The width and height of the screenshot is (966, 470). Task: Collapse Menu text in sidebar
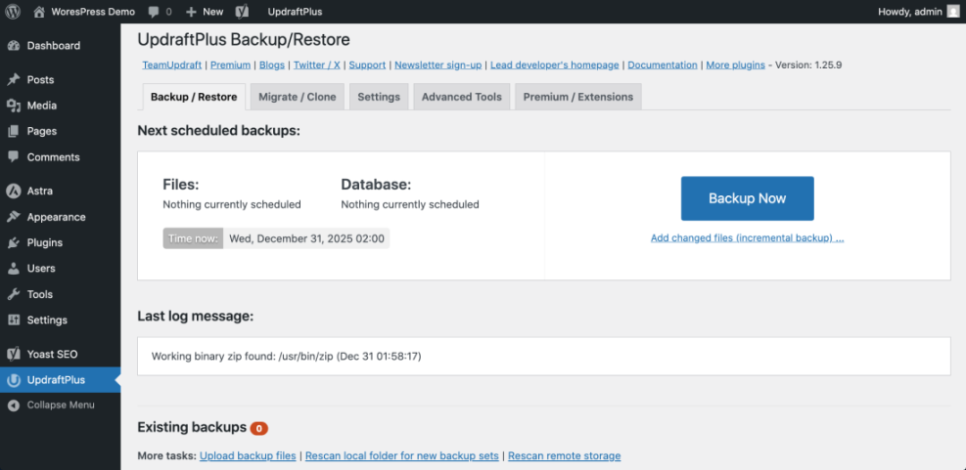click(x=61, y=406)
